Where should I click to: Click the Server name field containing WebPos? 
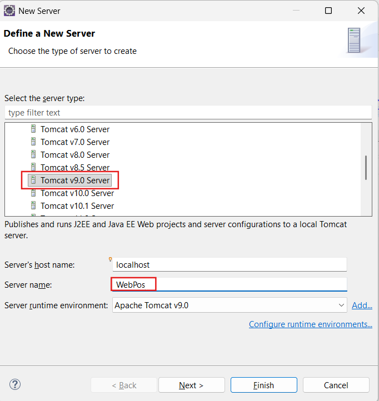(230, 284)
